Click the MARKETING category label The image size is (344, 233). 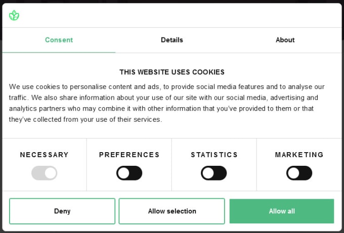click(299, 155)
